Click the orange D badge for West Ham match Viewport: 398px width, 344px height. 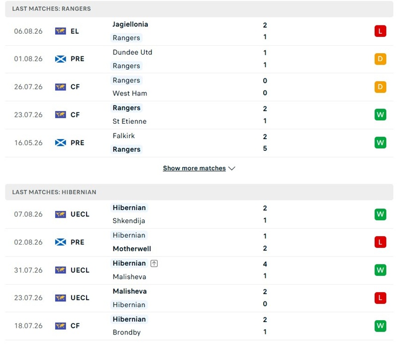click(380, 87)
